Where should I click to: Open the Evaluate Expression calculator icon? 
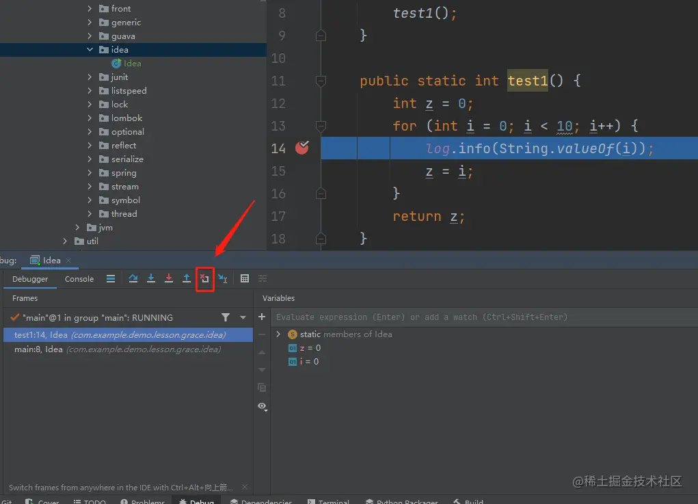click(x=244, y=279)
